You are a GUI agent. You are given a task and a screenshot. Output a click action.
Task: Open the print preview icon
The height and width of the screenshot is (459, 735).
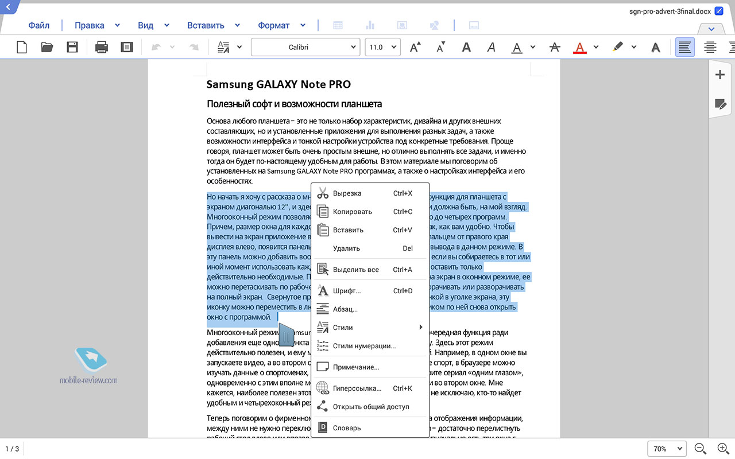point(127,47)
